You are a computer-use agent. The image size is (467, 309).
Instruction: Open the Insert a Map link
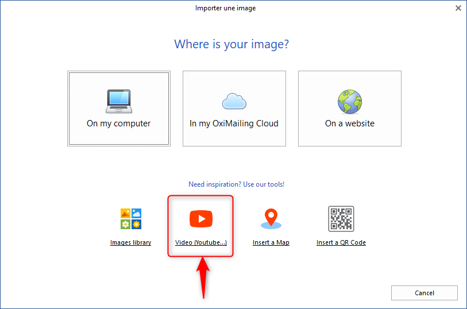click(271, 242)
